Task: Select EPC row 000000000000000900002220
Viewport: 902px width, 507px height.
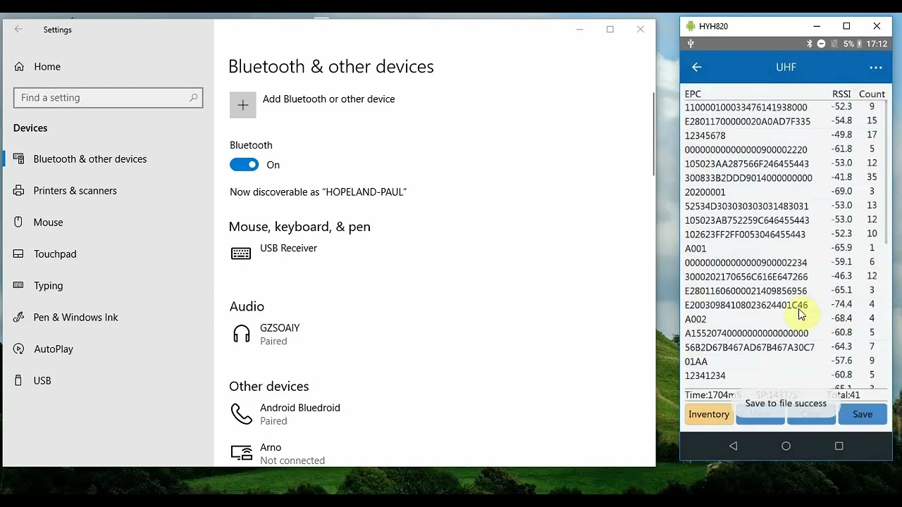Action: point(783,149)
